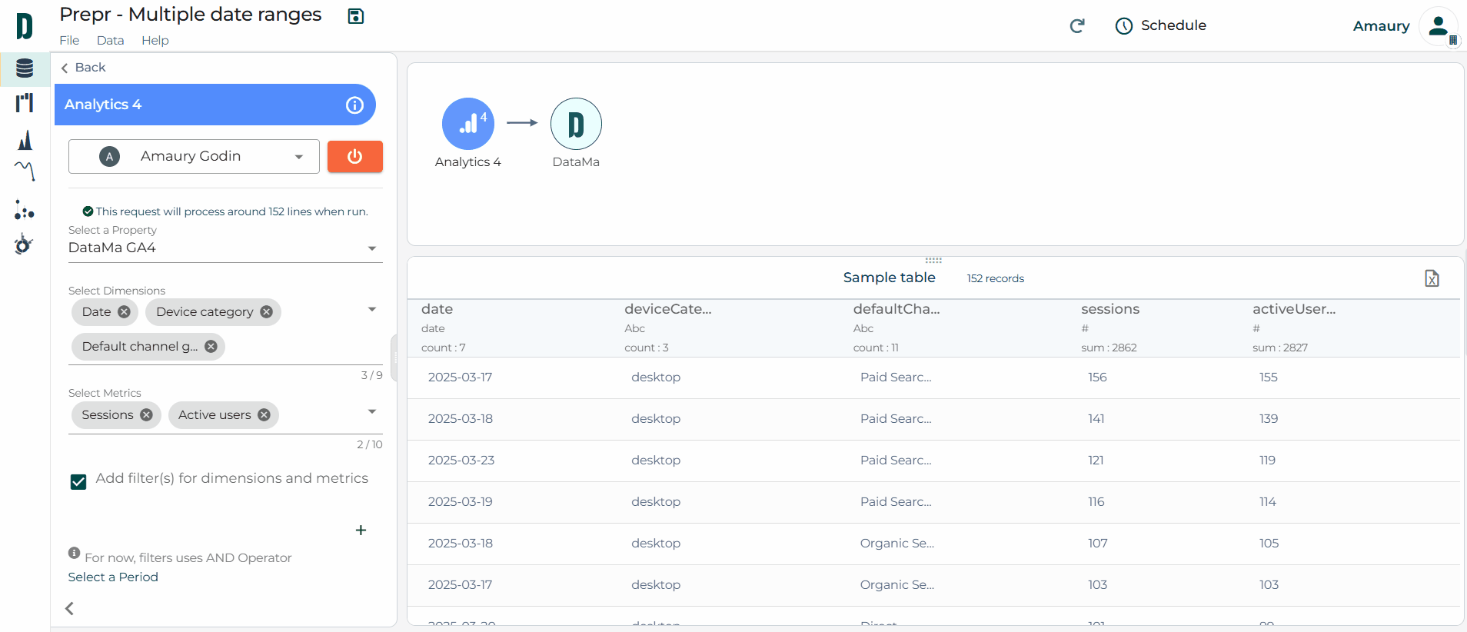1467x632 pixels.
Task: Click the Amaury username label
Action: (x=1381, y=26)
